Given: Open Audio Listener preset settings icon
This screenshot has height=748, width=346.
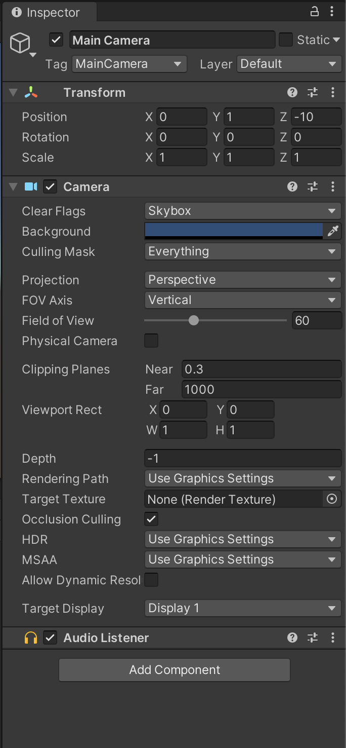Looking at the screenshot, I should click(313, 638).
